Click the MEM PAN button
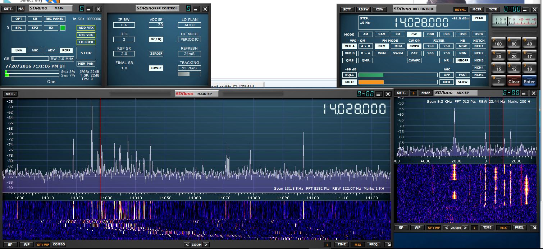Viewport: 543px width, 249px height. click(x=86, y=64)
